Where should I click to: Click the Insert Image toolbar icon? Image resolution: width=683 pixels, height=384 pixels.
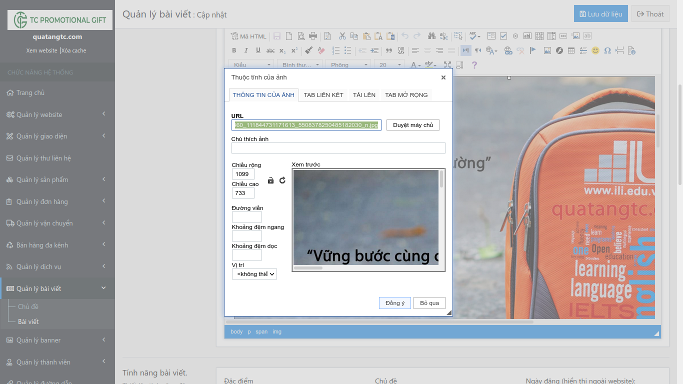point(547,50)
